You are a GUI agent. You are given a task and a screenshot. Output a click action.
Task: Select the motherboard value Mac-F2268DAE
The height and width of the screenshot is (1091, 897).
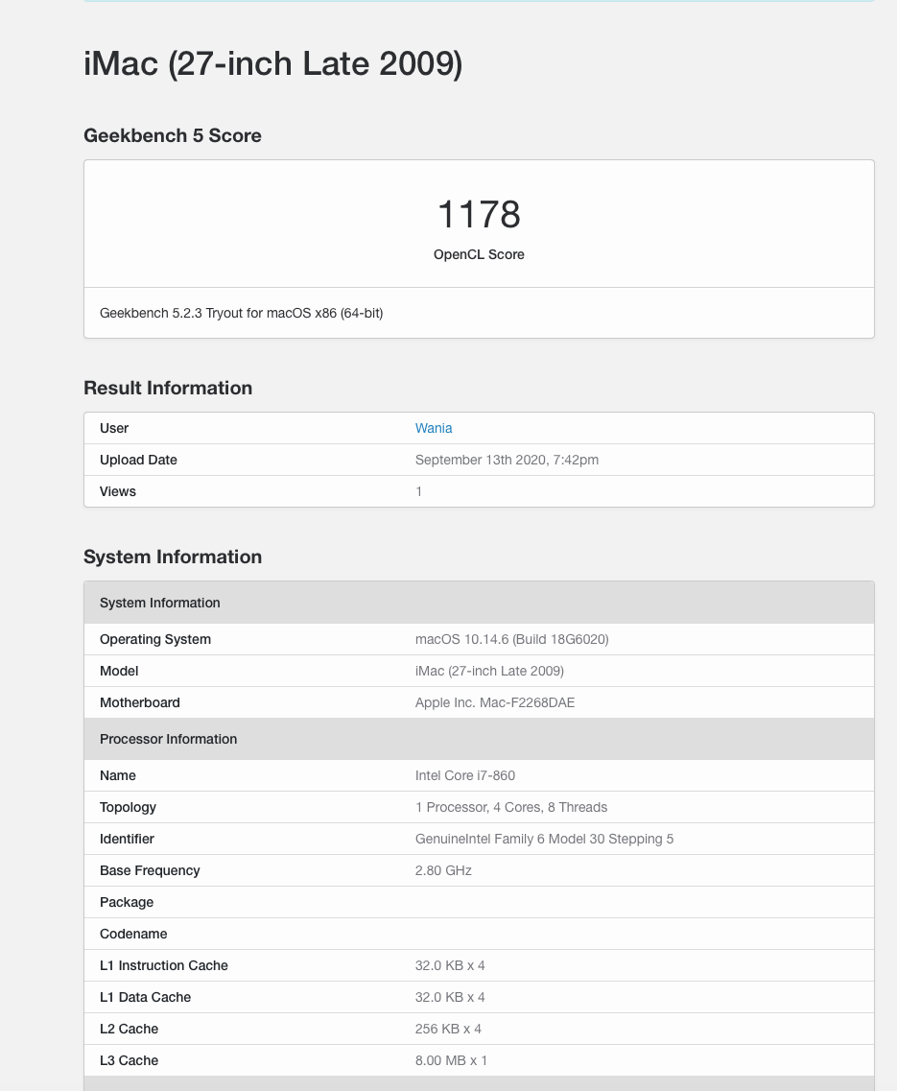(495, 702)
